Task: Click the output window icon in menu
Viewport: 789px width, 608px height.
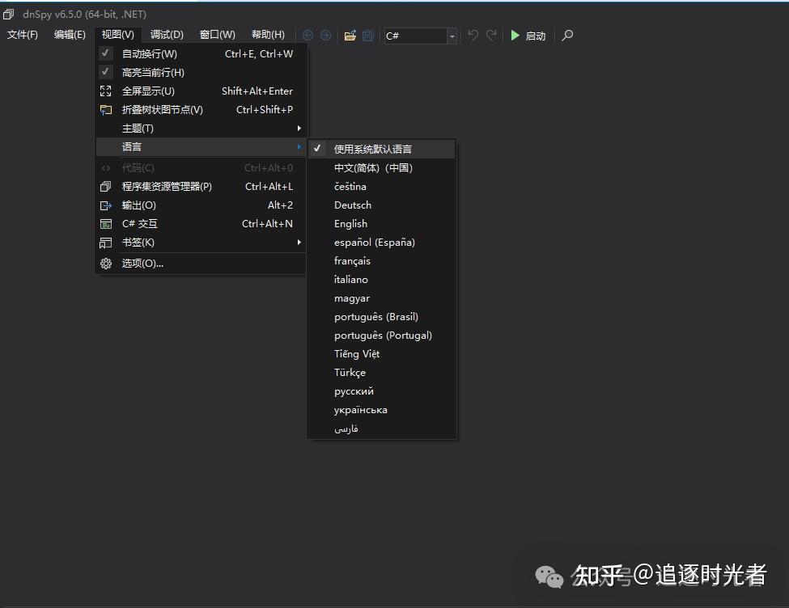Action: click(x=106, y=205)
